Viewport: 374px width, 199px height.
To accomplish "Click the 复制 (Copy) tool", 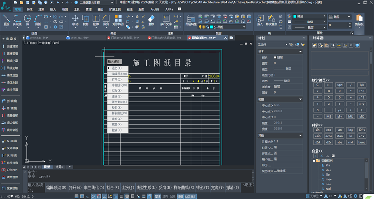I will coord(86,20).
